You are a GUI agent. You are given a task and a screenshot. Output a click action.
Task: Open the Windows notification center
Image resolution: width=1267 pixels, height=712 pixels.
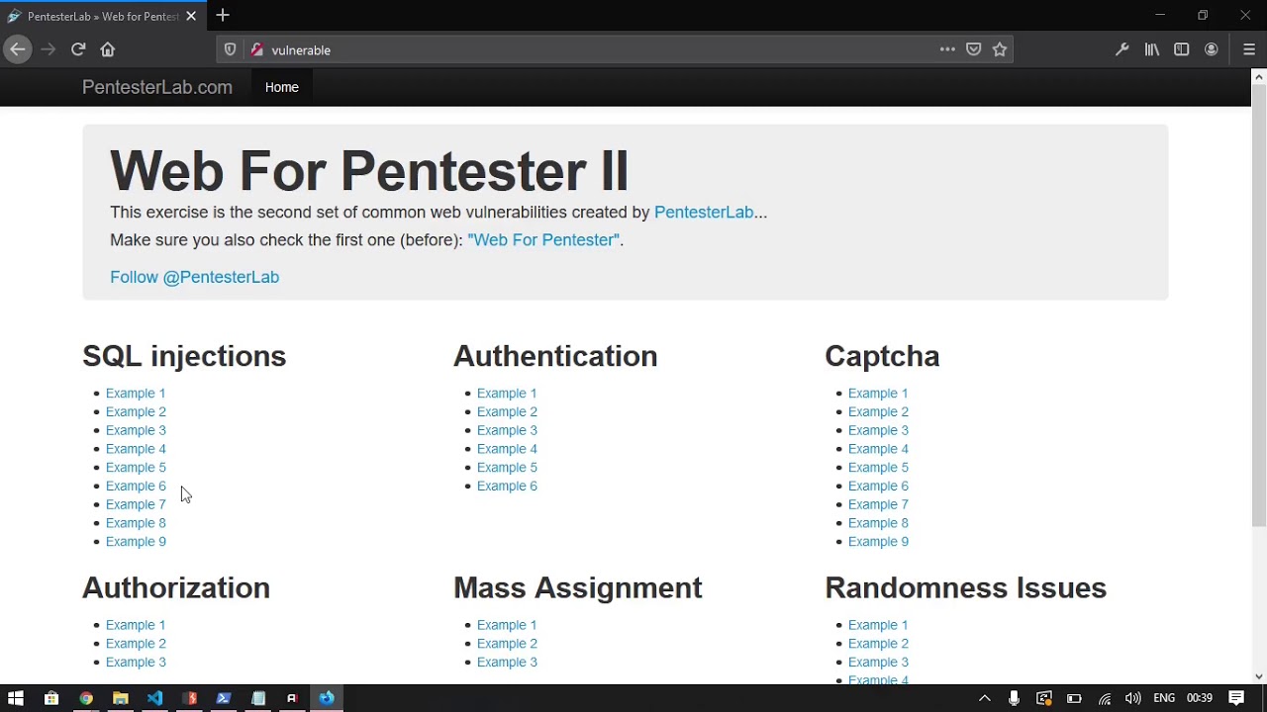(x=1236, y=698)
